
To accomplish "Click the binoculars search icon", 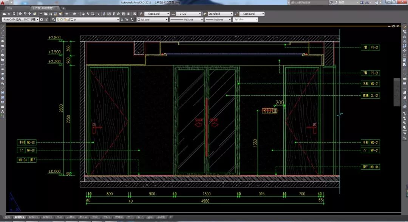I will (x=331, y=3).
